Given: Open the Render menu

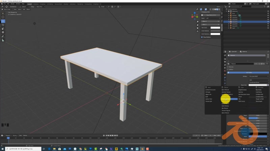Looking at the screenshot, I should (12, 4).
